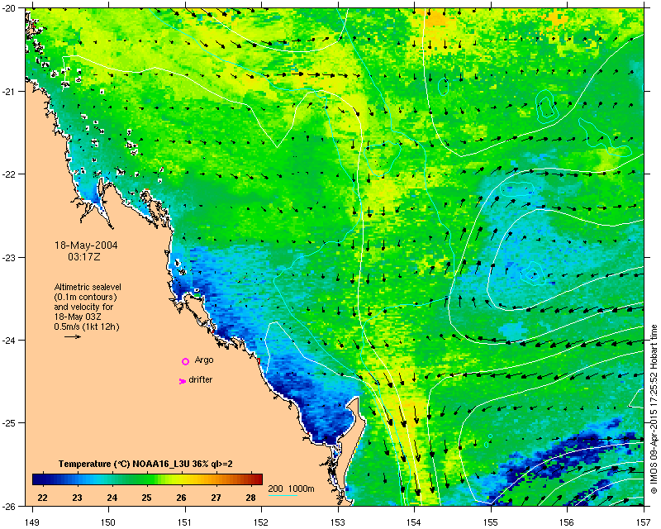
Task: Click the '0.5m/s (1kt 12h)' scale text
Action: pyautogui.click(x=87, y=326)
